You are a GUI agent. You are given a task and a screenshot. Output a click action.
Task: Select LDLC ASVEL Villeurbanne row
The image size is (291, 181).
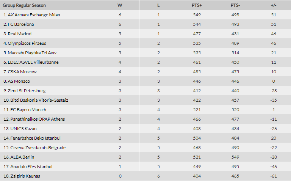pyautogui.click(x=31, y=62)
